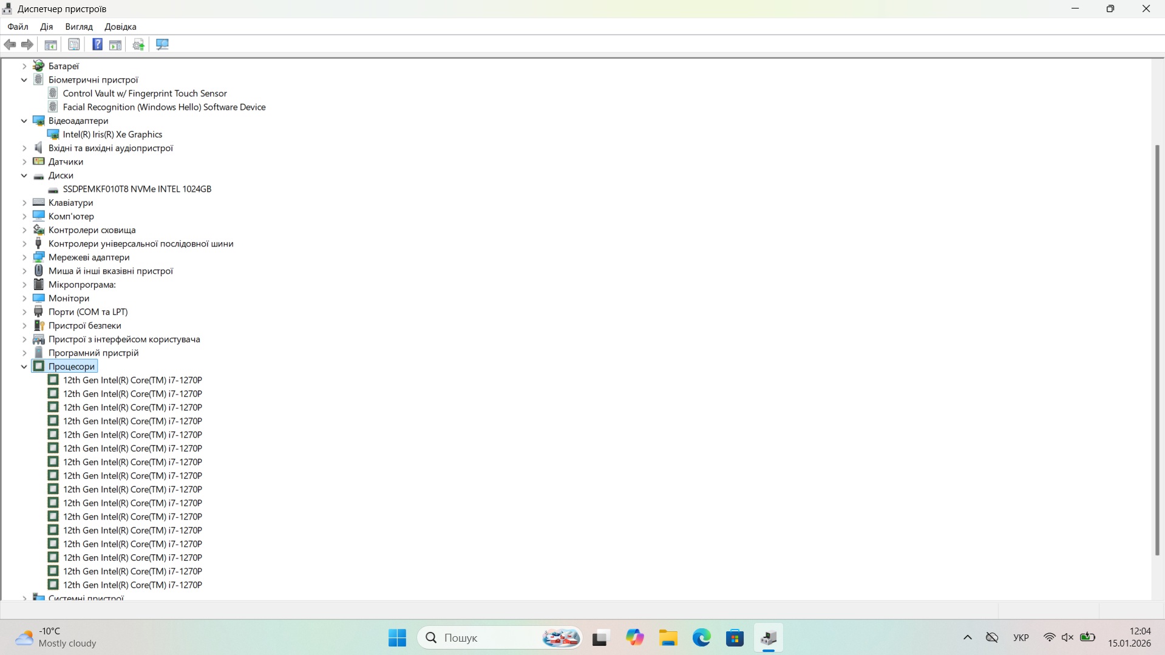
Task: Open Microsoft Edge from the taskbar
Action: coord(701,638)
